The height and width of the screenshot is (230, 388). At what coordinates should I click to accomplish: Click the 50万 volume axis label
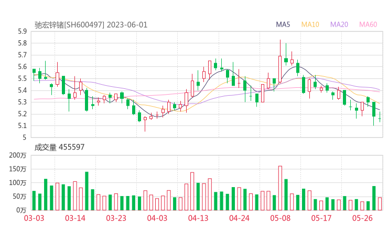tap(19, 197)
